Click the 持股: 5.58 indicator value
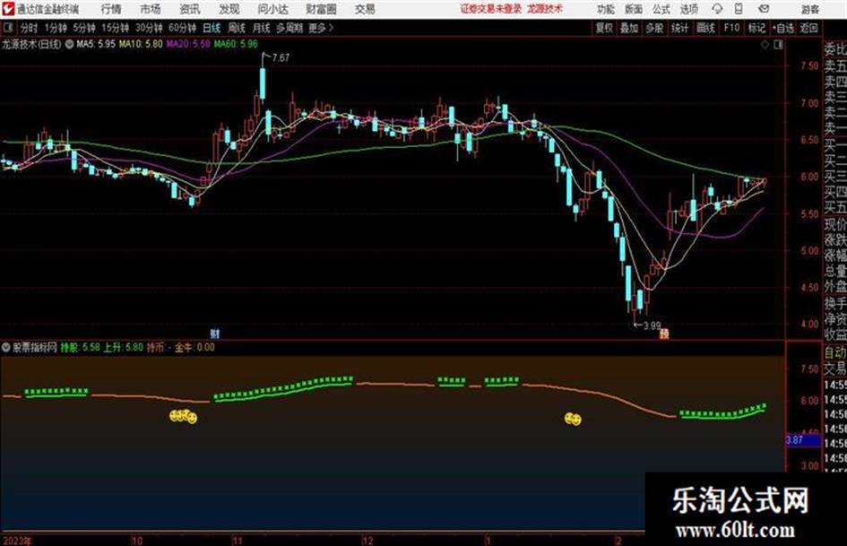 (x=80, y=347)
